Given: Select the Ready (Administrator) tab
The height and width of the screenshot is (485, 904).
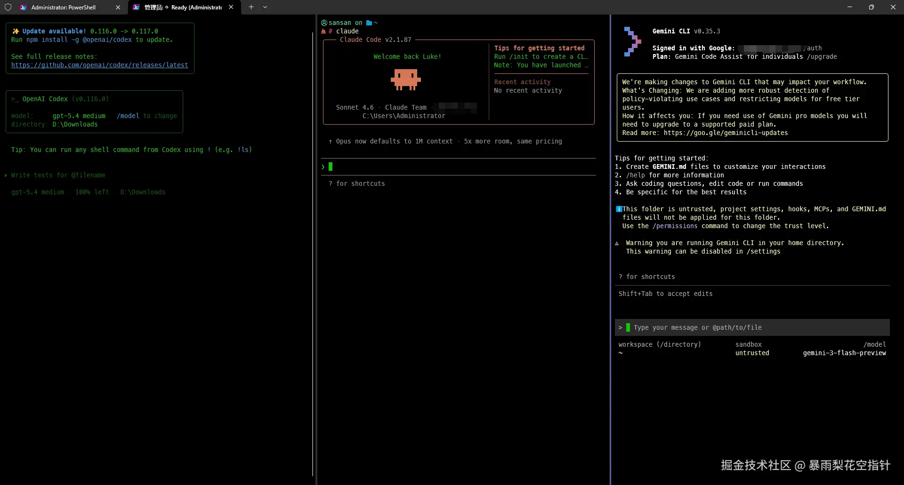Looking at the screenshot, I should pyautogui.click(x=184, y=7).
